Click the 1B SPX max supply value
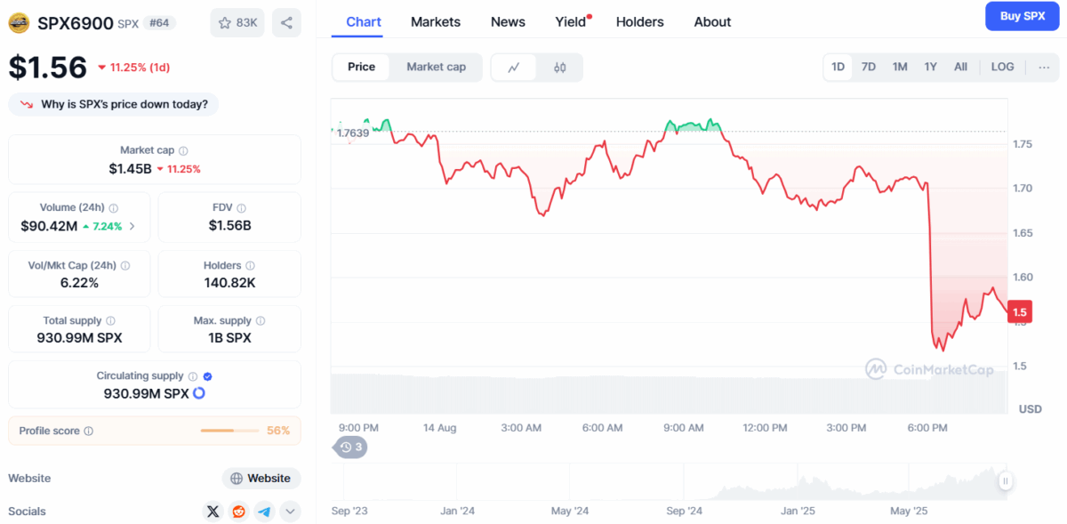This screenshot has height=524, width=1067. (229, 338)
